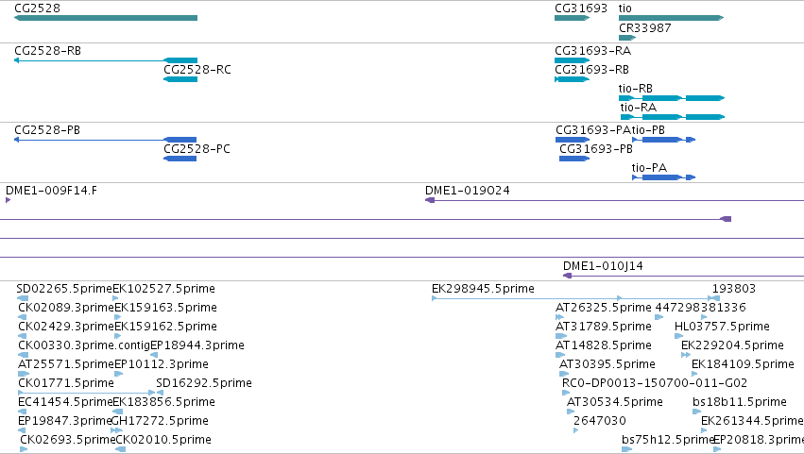Select the tio-RA transcript feature

coord(673,117)
